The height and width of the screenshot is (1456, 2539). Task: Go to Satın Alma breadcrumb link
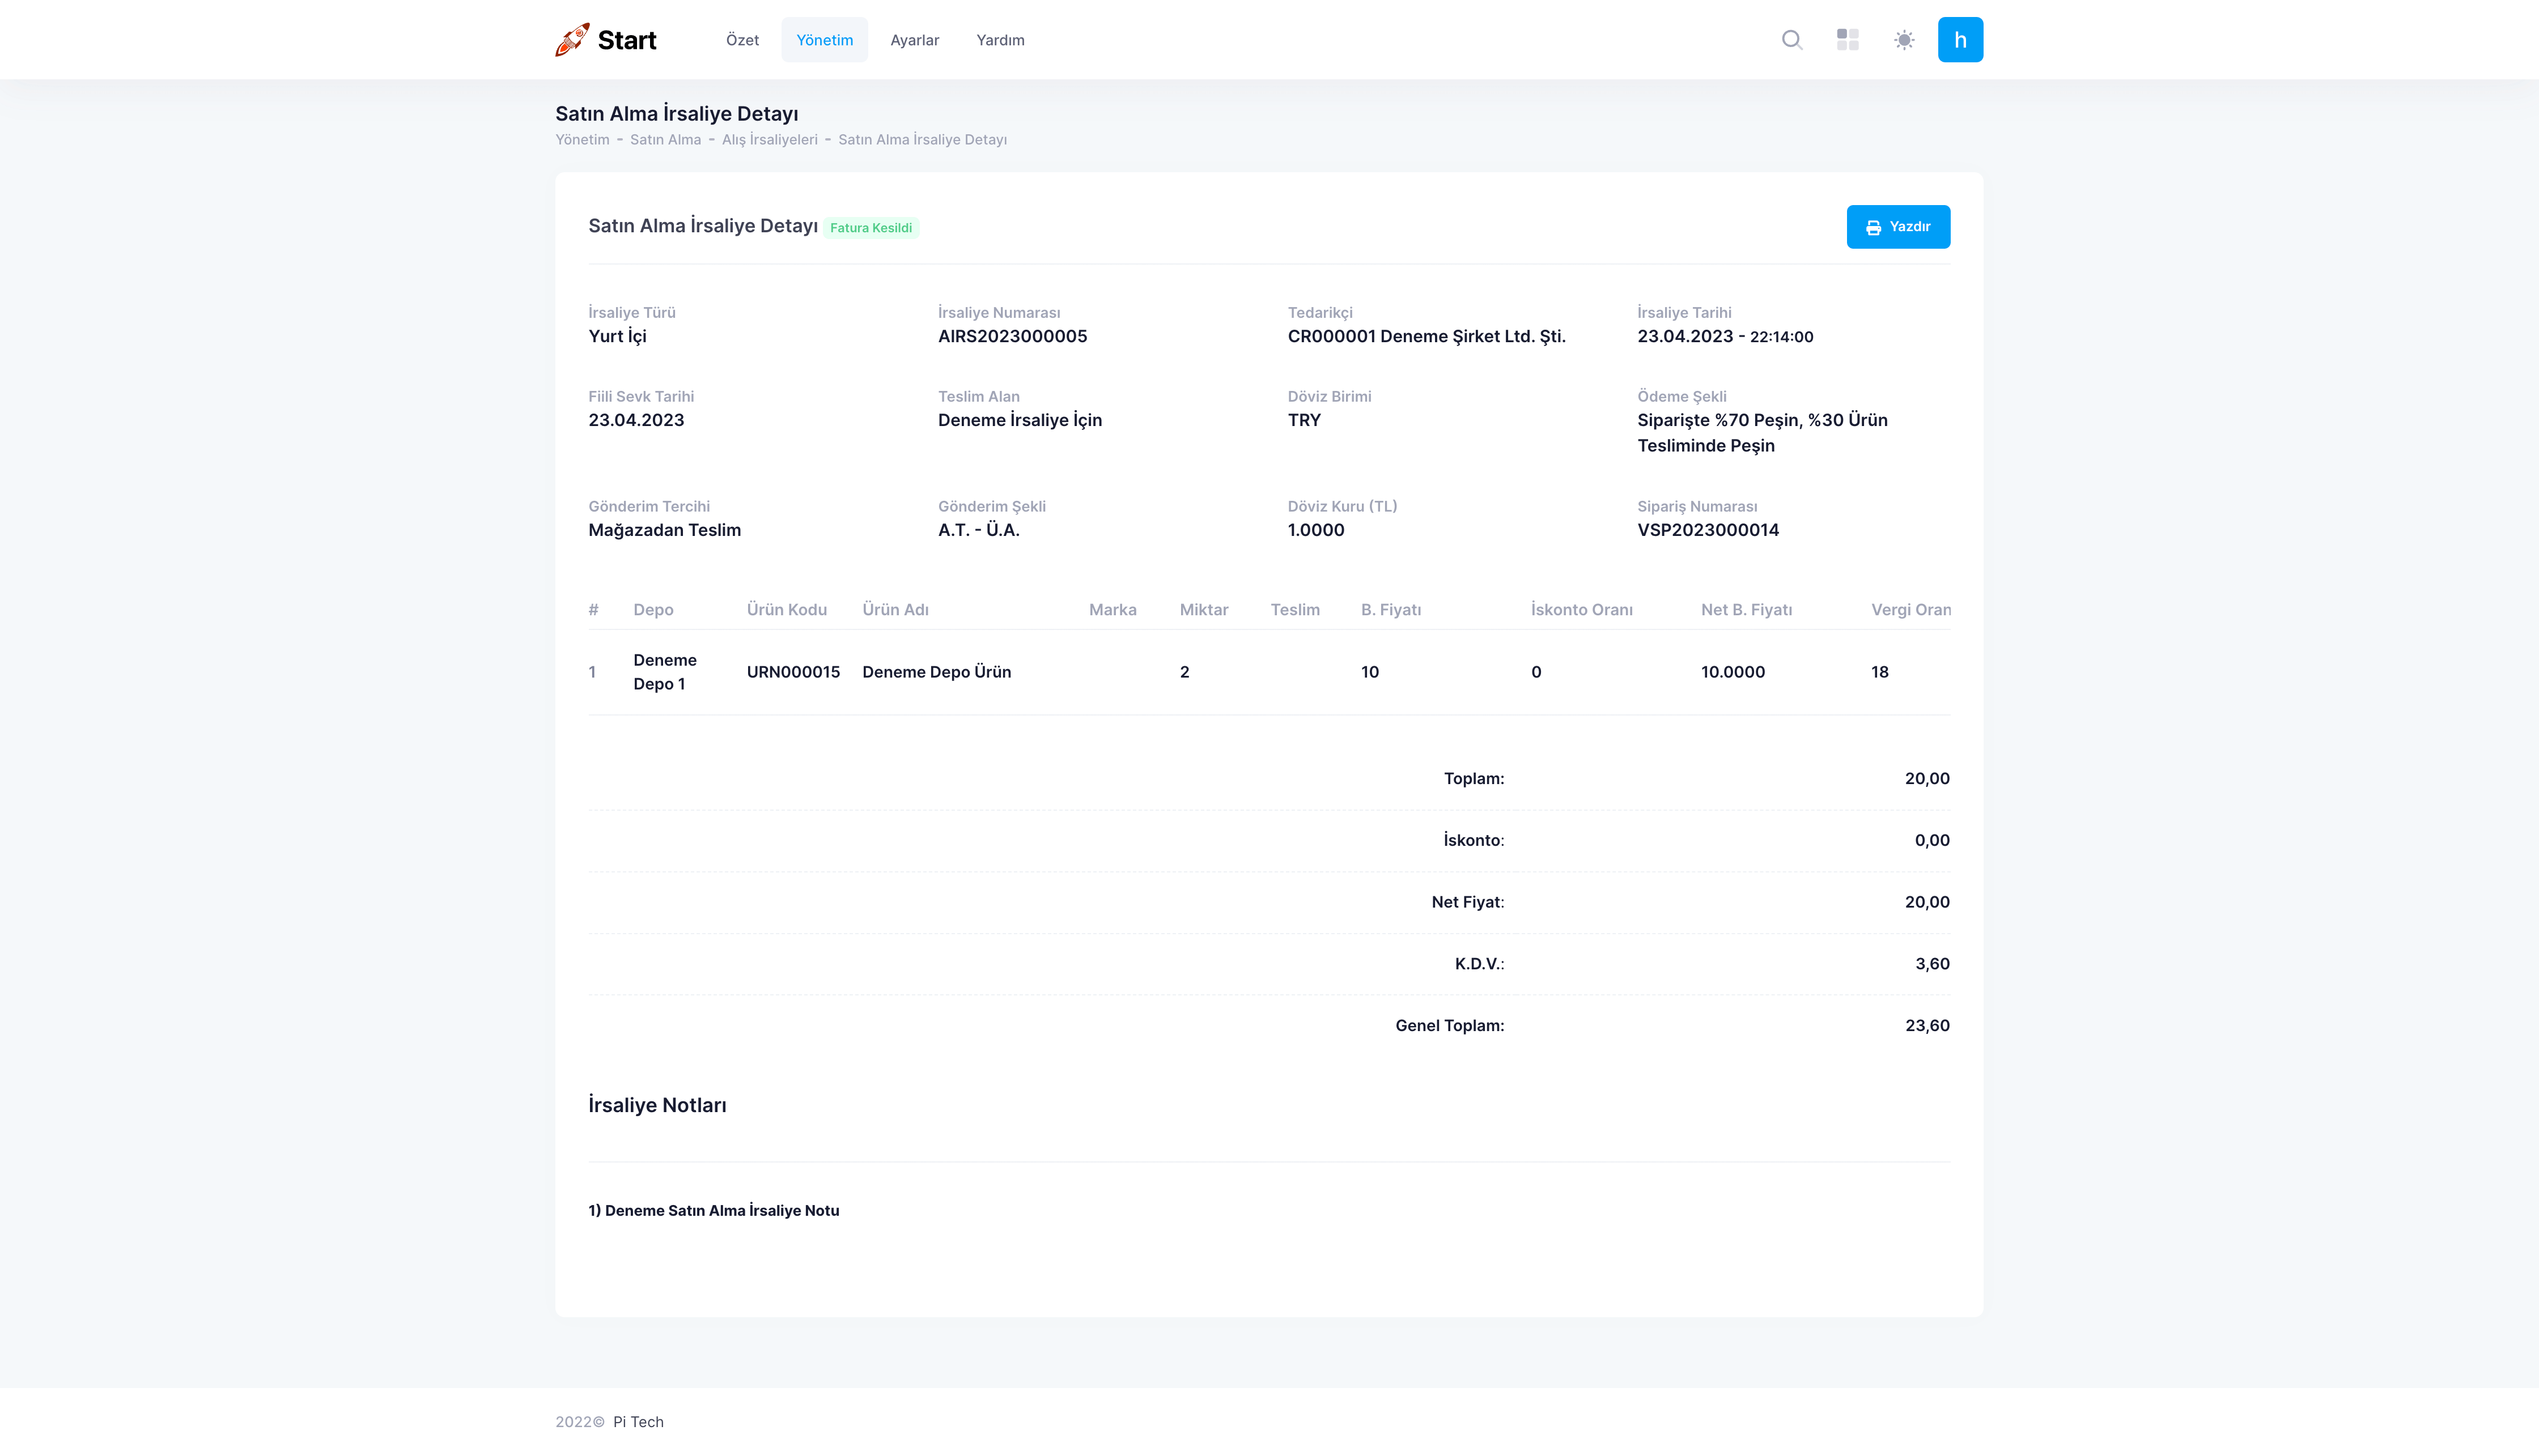[665, 140]
